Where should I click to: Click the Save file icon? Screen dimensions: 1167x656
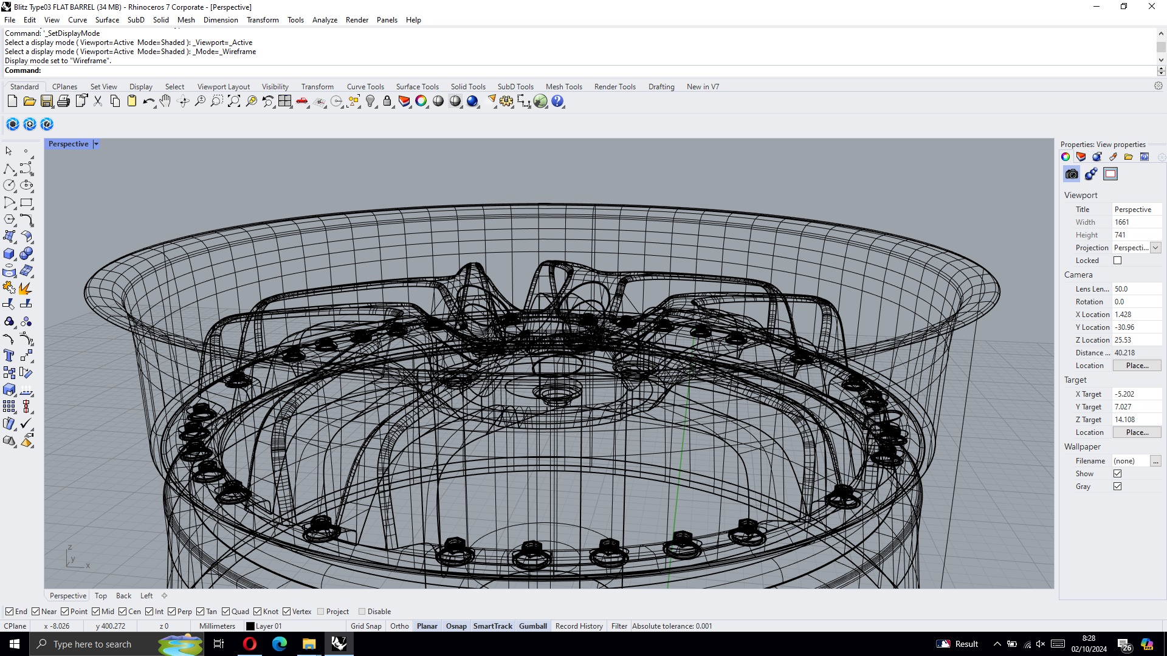point(46,101)
